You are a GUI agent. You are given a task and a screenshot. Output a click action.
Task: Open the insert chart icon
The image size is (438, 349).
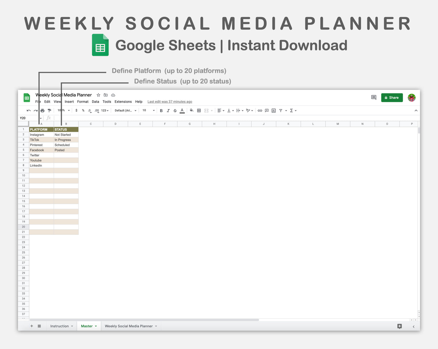273,110
